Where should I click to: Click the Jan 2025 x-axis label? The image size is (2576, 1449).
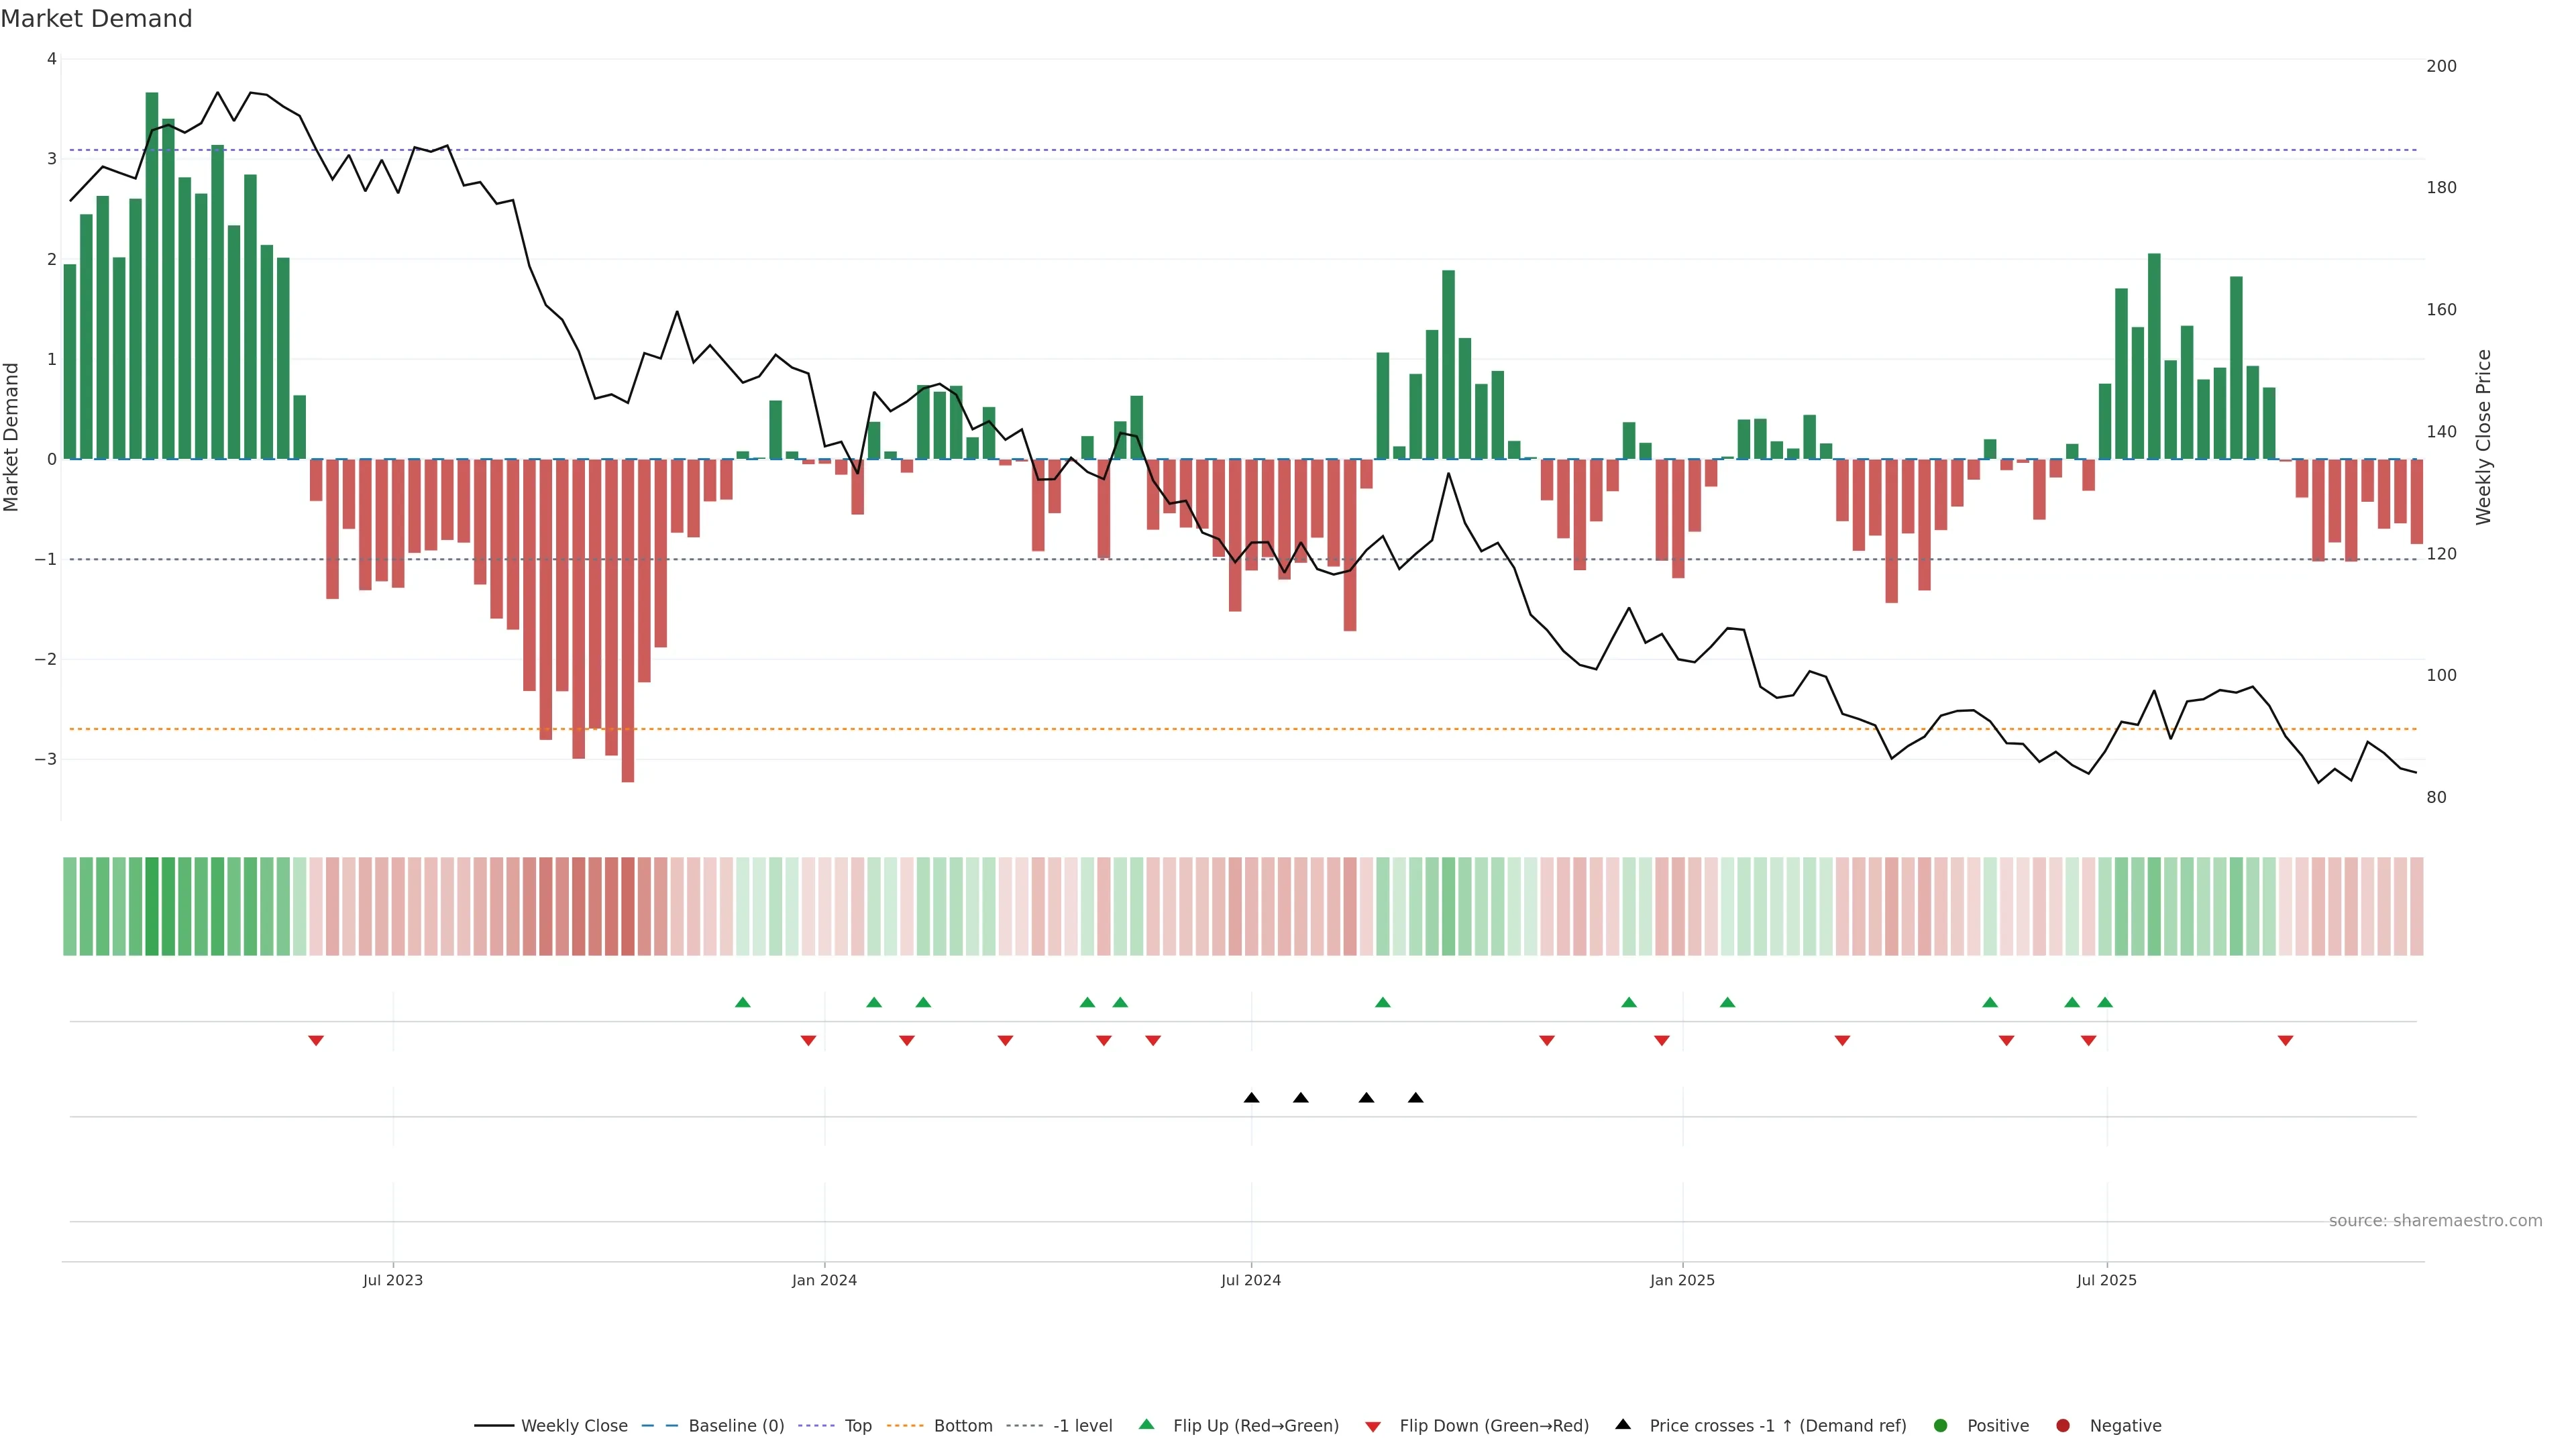pyautogui.click(x=1682, y=1280)
